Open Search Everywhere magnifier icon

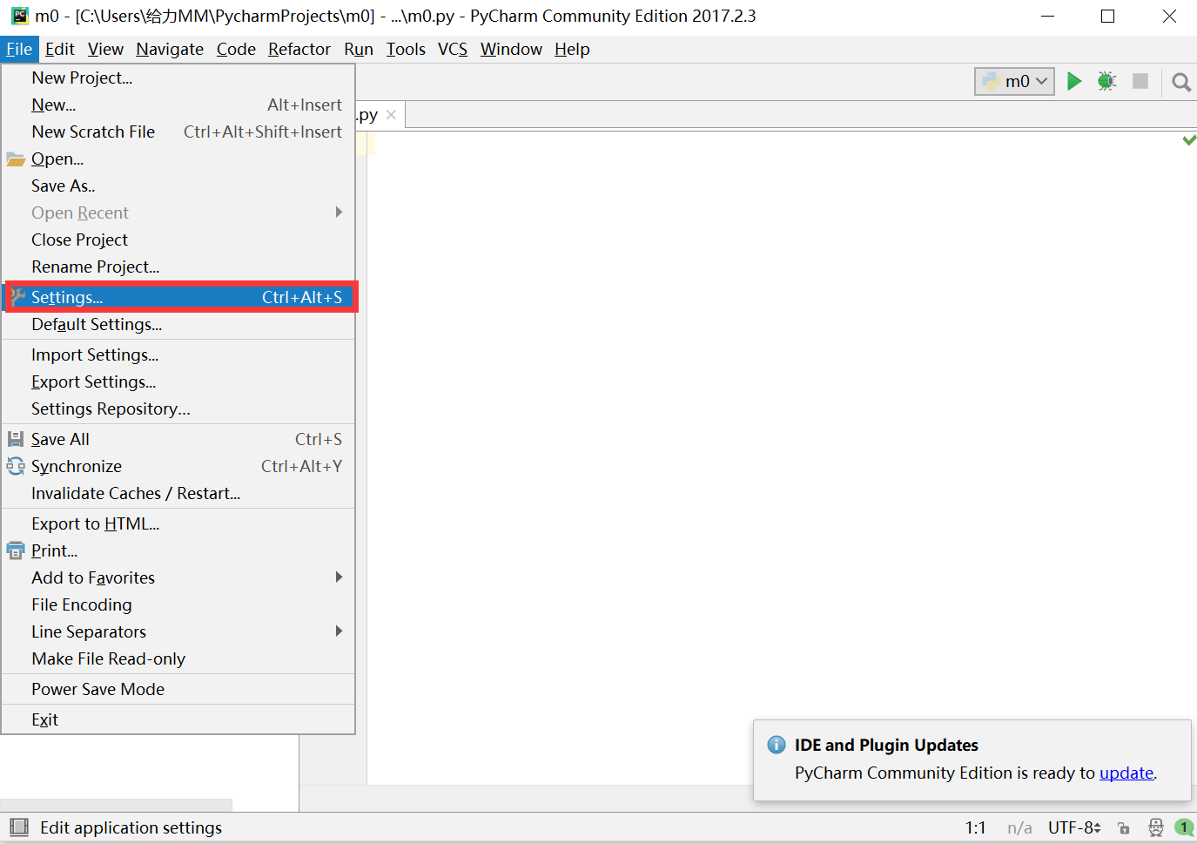click(1181, 82)
